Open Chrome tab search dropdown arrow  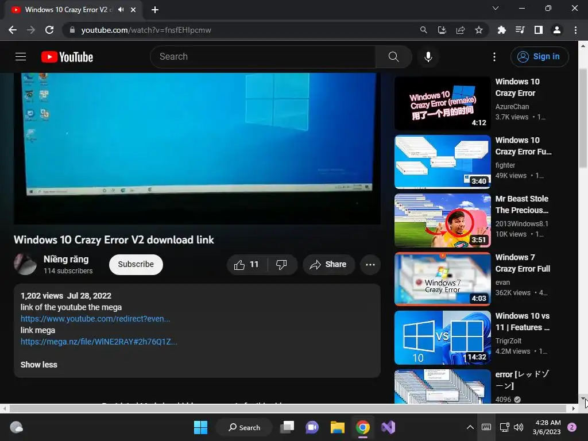point(496,8)
